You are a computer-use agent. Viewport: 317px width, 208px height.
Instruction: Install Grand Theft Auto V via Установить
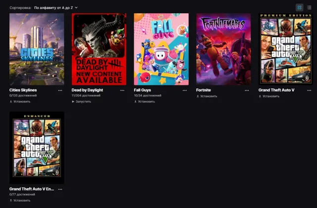(x=269, y=96)
